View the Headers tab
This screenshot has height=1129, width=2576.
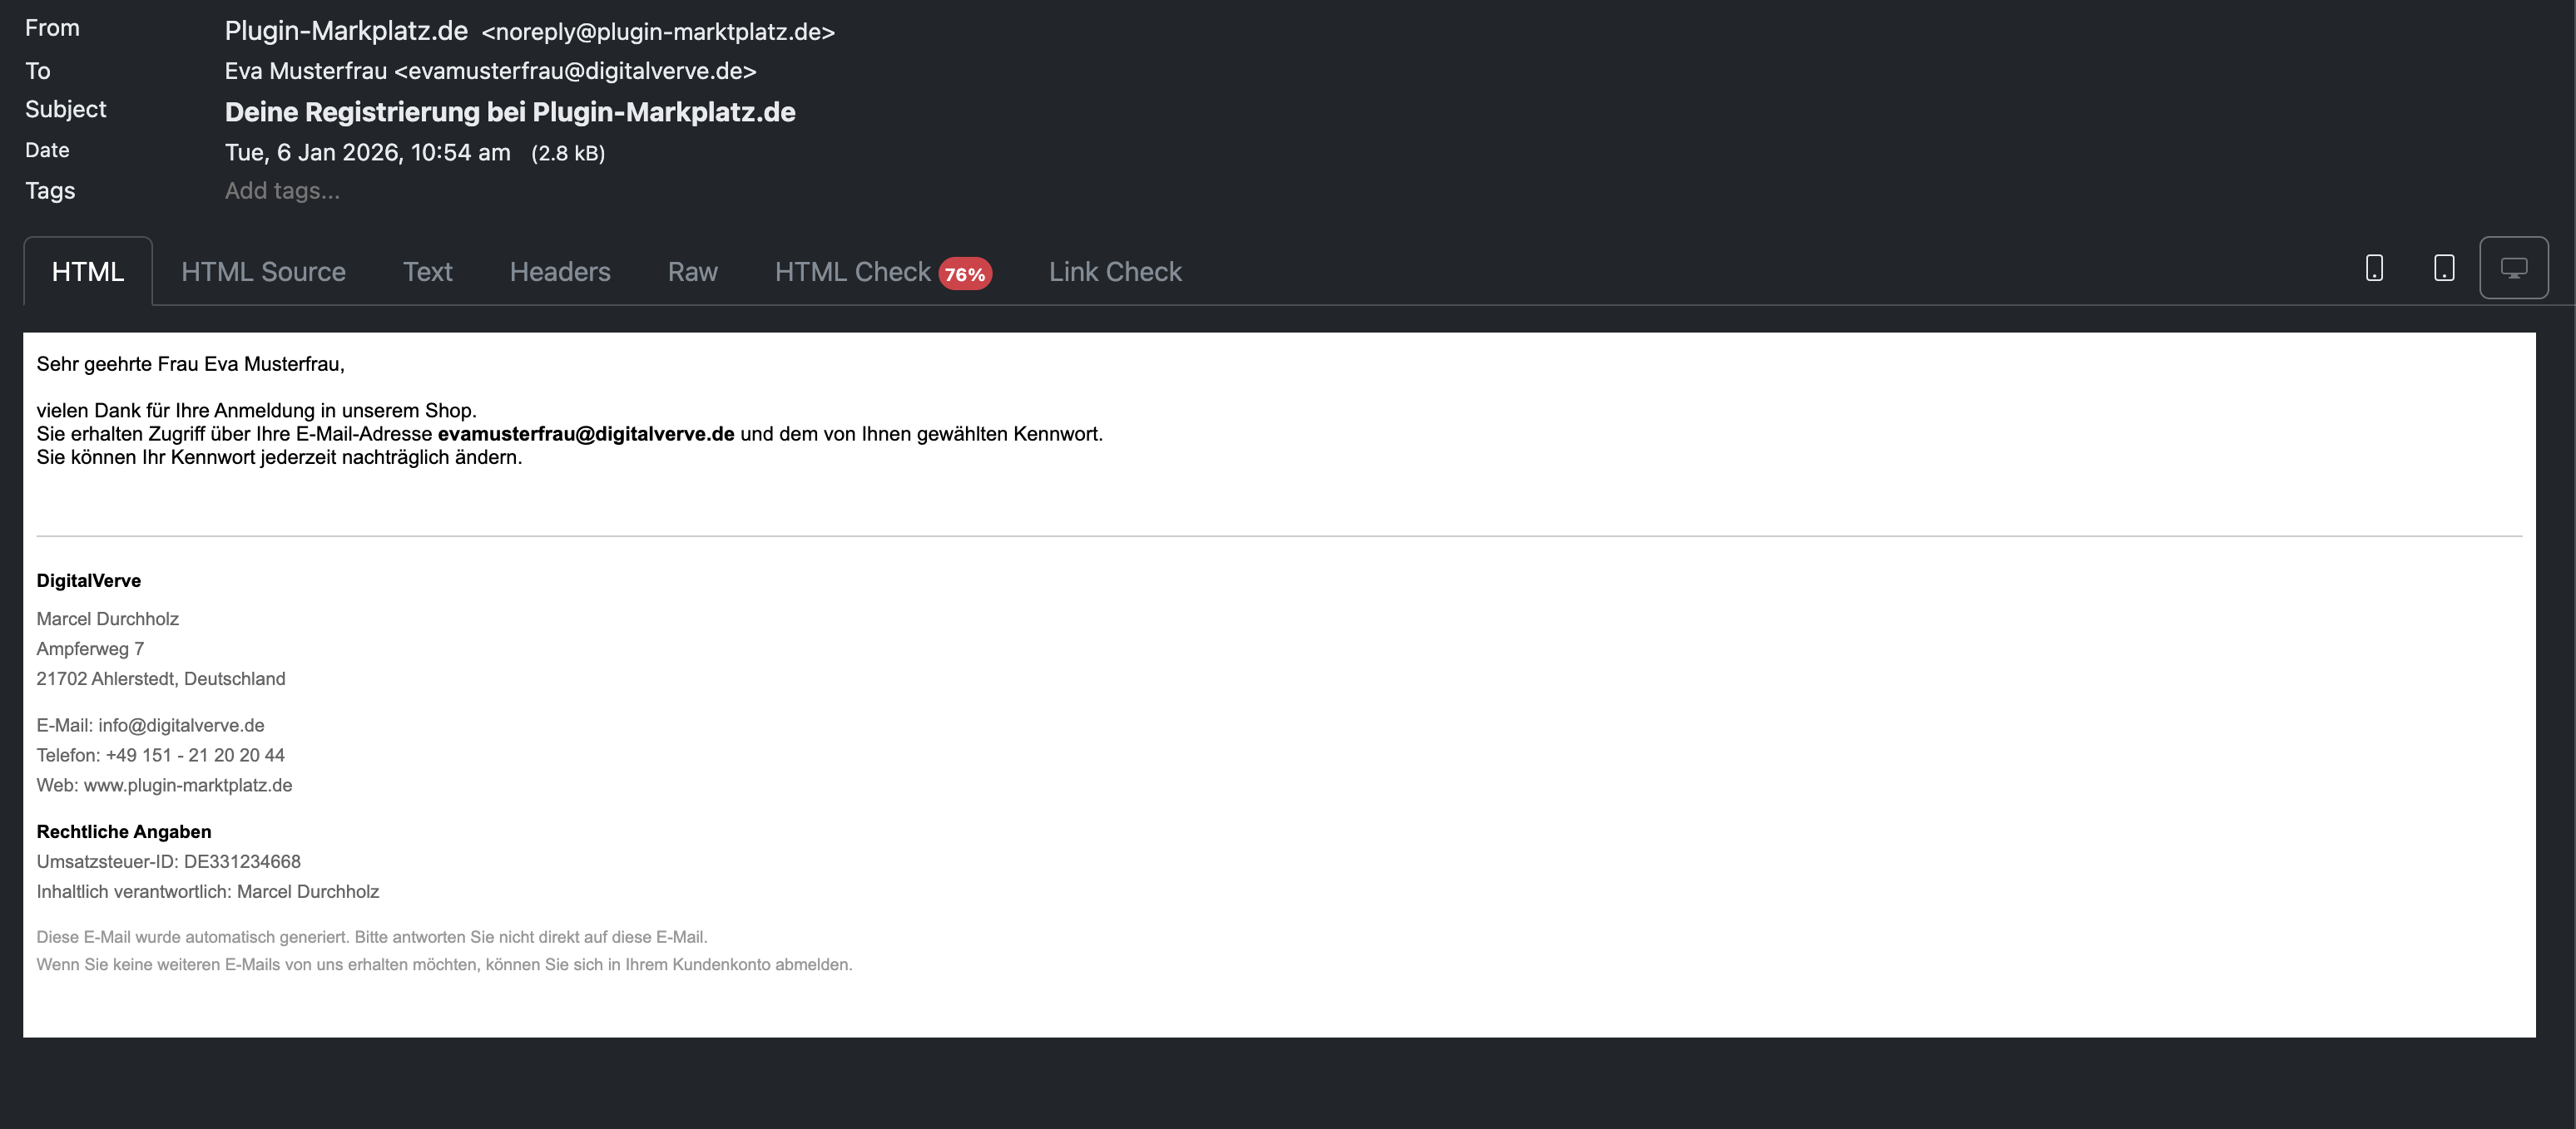pos(560,272)
